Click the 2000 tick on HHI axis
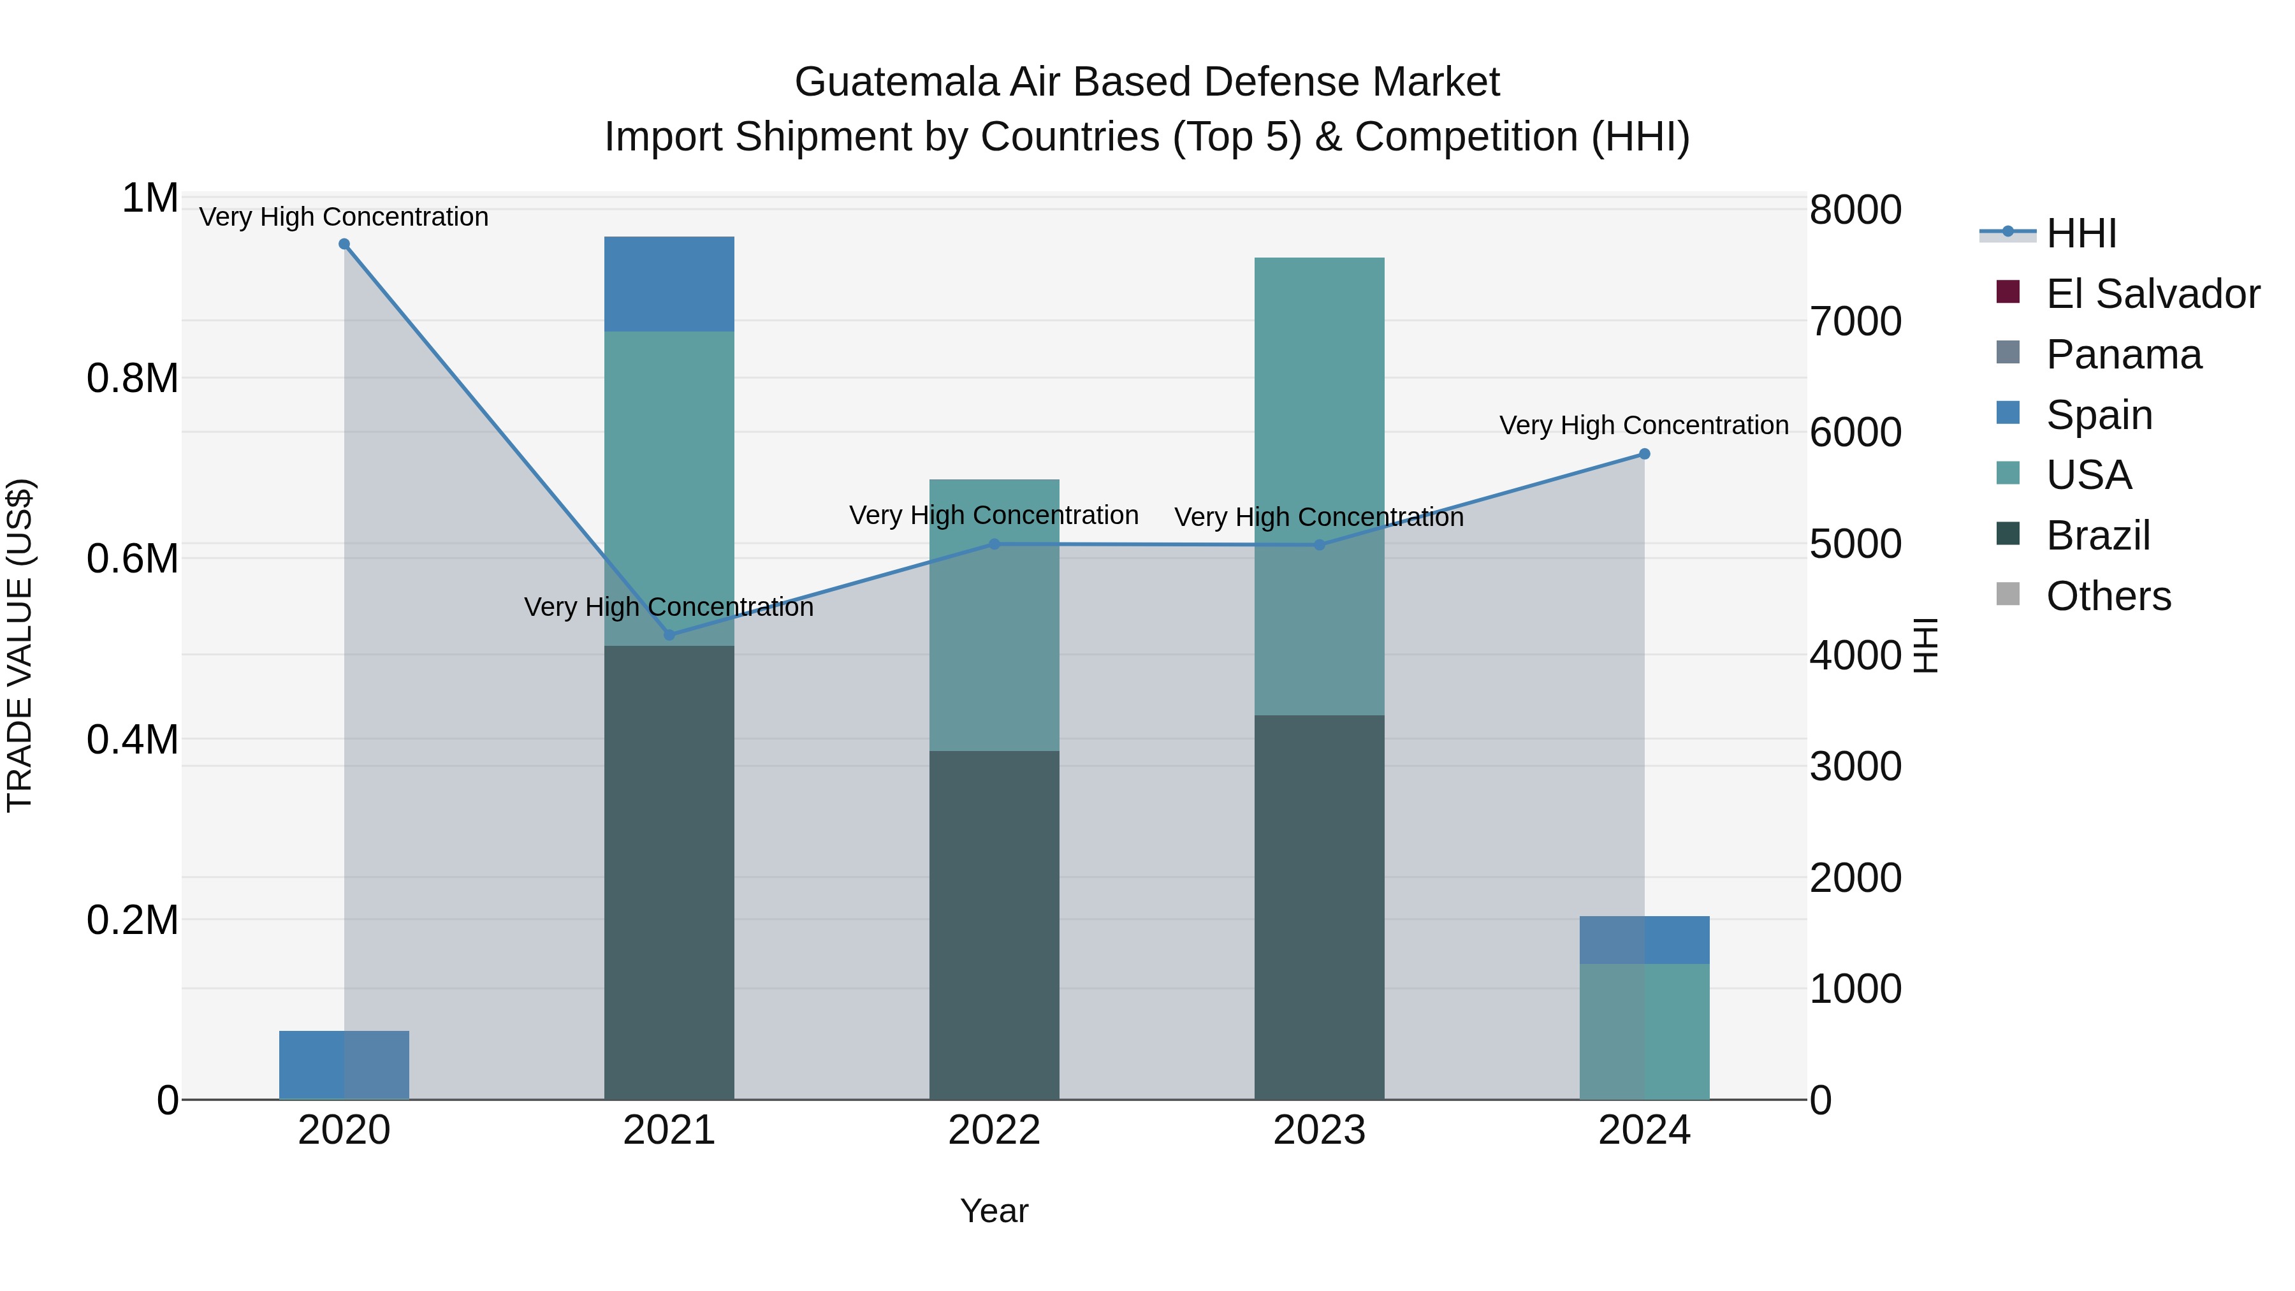The image size is (2295, 1291). pyautogui.click(x=1856, y=878)
